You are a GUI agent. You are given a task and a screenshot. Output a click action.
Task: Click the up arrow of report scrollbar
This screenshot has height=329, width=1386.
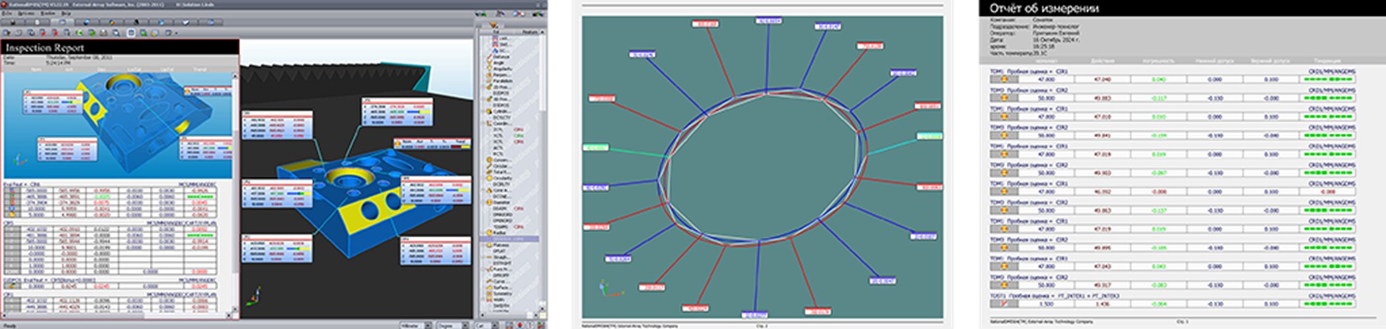[236, 76]
